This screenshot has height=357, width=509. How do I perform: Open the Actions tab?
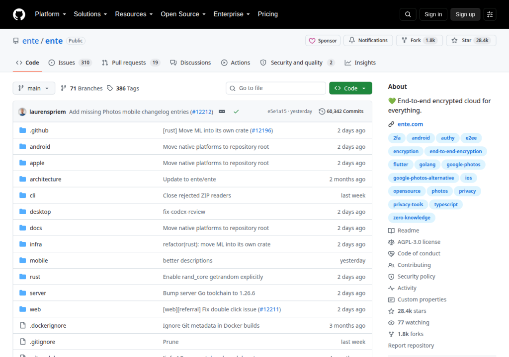click(x=236, y=62)
